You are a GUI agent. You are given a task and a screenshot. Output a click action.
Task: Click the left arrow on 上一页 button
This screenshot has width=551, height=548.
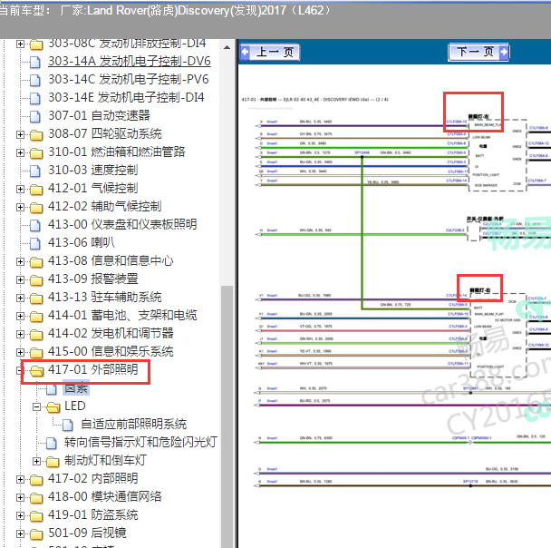(246, 52)
